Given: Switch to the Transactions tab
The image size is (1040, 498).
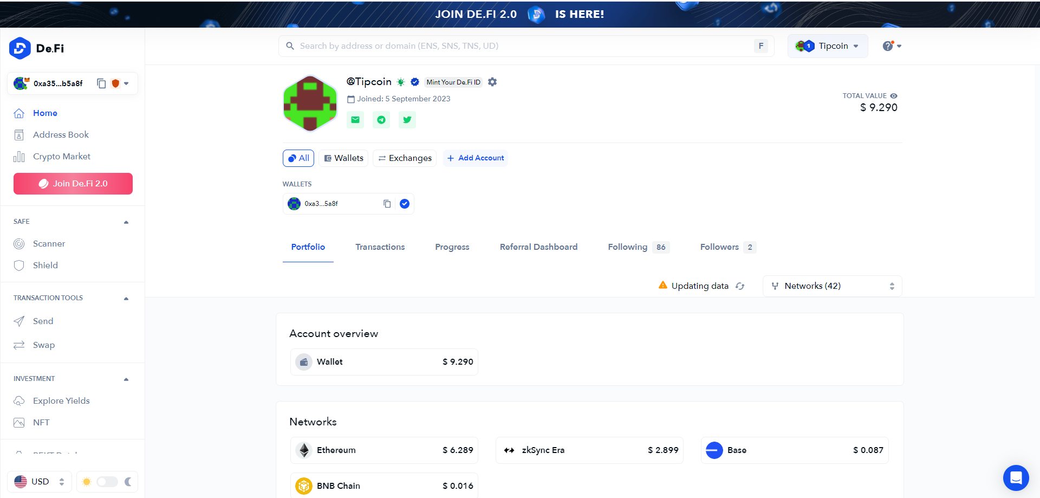Looking at the screenshot, I should coord(380,247).
